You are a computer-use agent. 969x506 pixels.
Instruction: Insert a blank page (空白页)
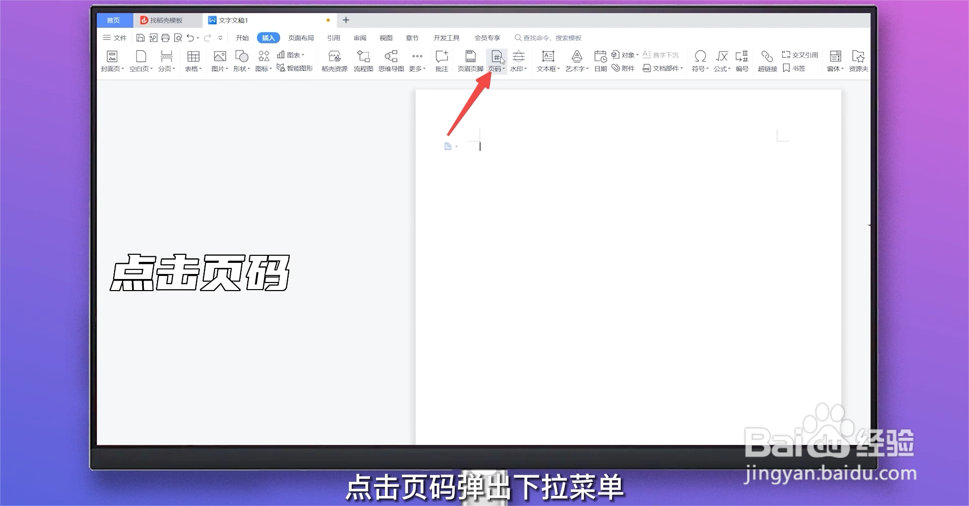click(x=141, y=61)
